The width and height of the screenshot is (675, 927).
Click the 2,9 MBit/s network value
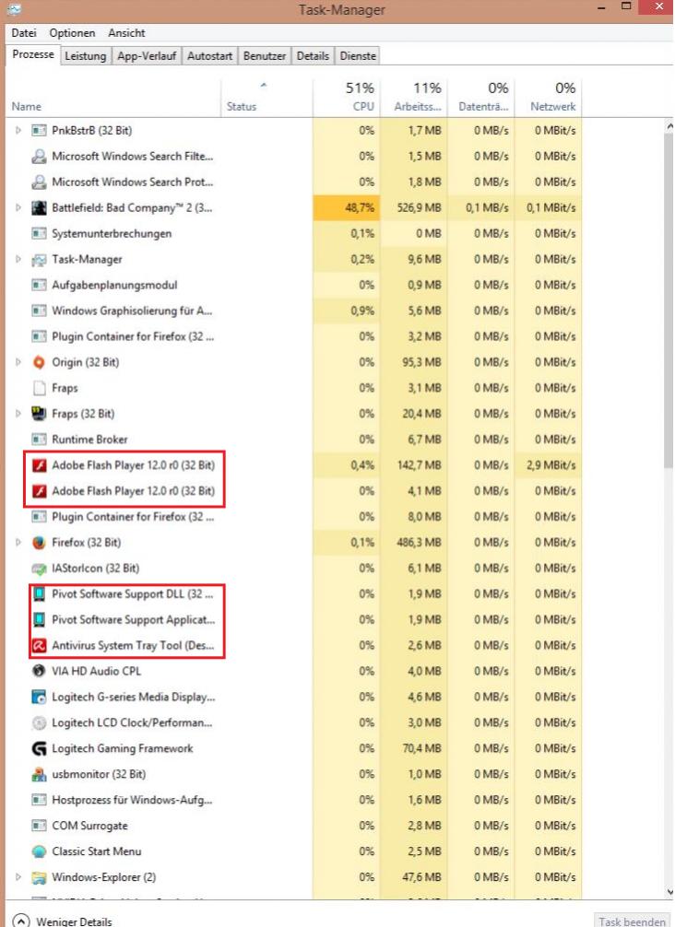click(551, 465)
